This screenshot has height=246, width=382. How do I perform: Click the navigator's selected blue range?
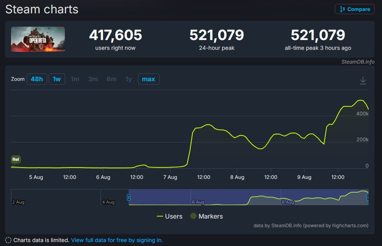click(248, 197)
